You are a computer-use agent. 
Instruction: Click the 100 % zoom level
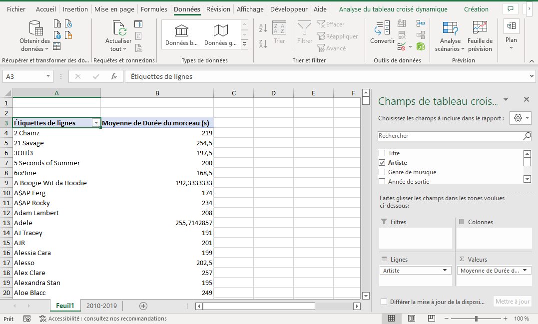click(521, 319)
